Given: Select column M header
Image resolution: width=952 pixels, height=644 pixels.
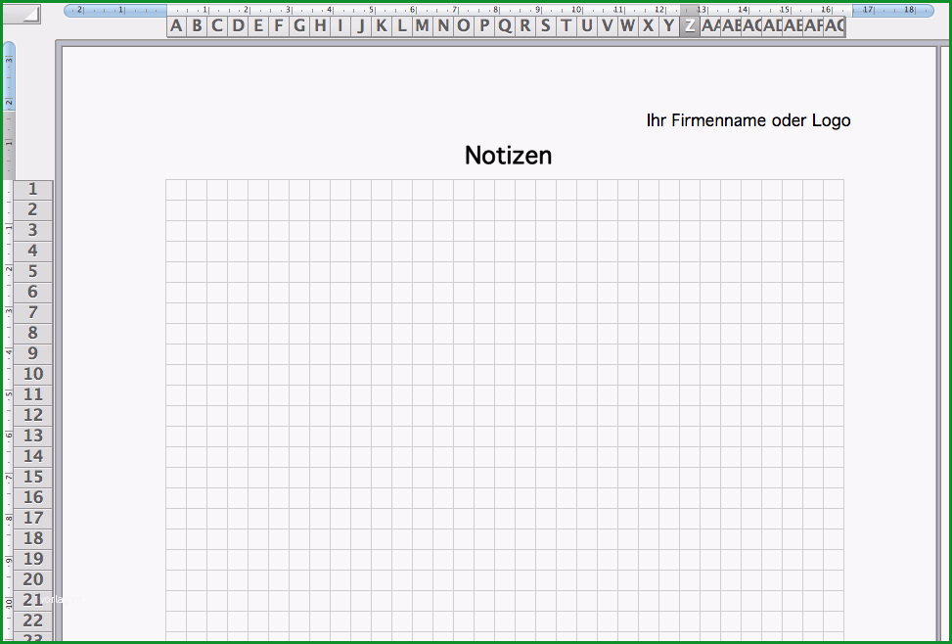Looking at the screenshot, I should (x=424, y=26).
